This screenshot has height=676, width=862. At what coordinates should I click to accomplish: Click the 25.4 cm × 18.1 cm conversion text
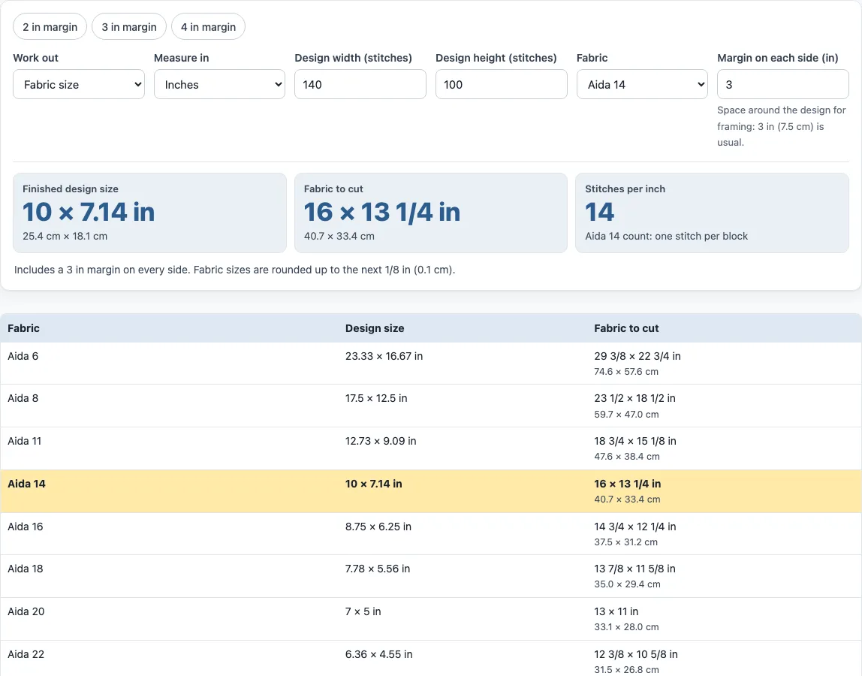(65, 236)
